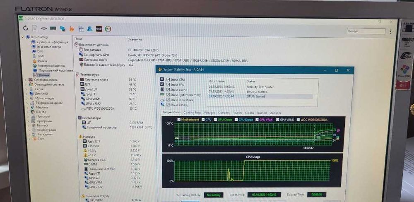Expand the Операційна система tree node
The image size is (414, 202).
tap(26, 84)
